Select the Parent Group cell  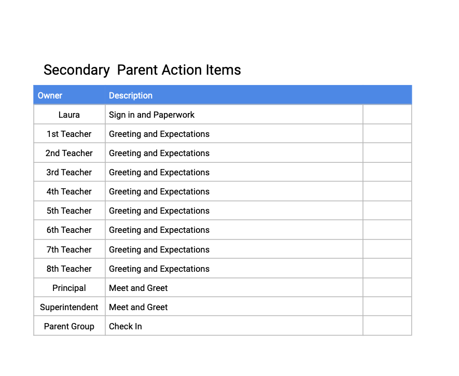(x=69, y=326)
